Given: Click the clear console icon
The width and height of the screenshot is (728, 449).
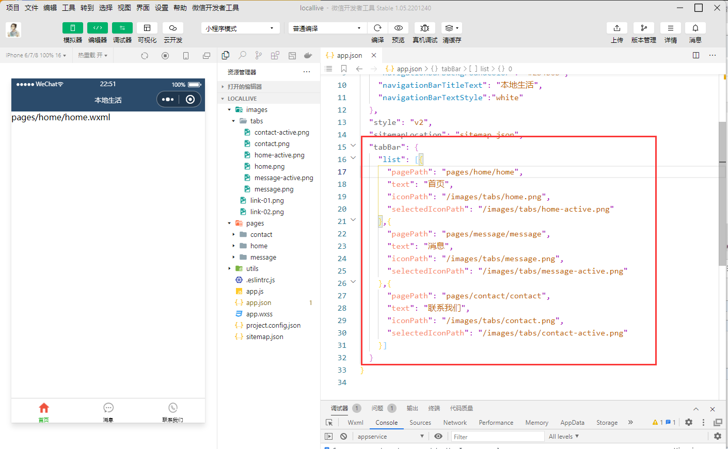Looking at the screenshot, I should click(343, 437).
